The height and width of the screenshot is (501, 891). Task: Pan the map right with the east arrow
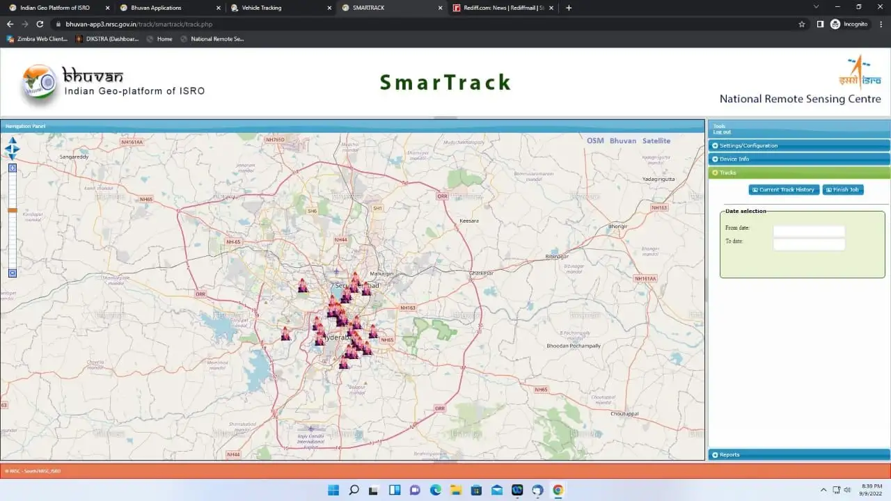tap(17, 148)
